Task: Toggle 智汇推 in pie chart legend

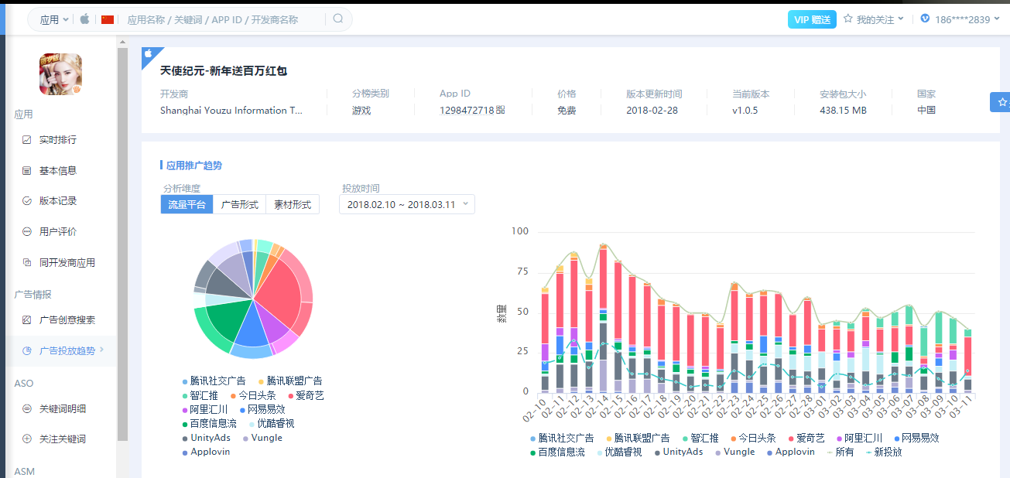Action: coord(200,395)
